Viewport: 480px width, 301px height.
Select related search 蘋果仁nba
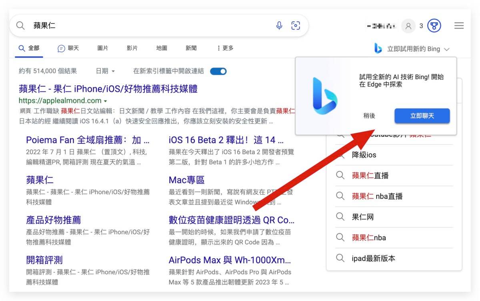coord(369,237)
